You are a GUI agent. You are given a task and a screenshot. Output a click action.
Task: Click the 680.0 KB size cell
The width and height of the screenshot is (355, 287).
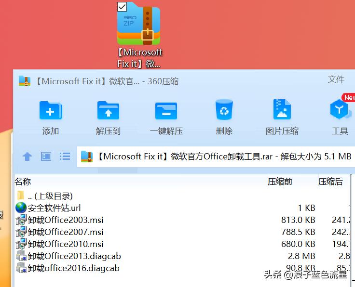(298, 244)
